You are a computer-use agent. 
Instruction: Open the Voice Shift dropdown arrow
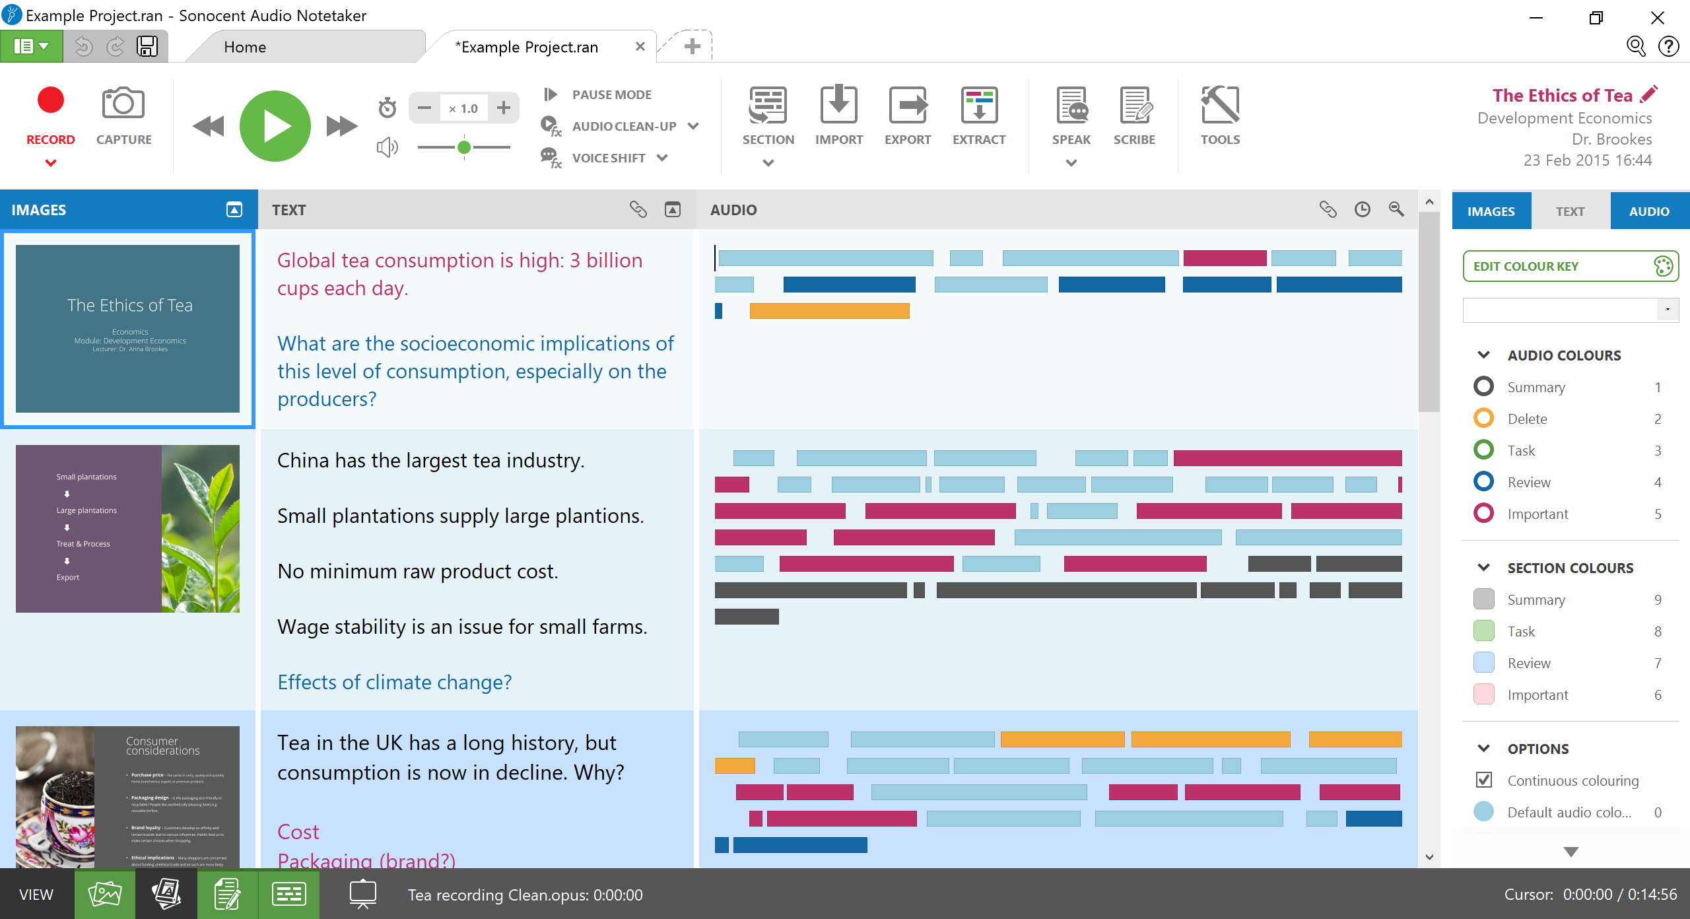[662, 158]
